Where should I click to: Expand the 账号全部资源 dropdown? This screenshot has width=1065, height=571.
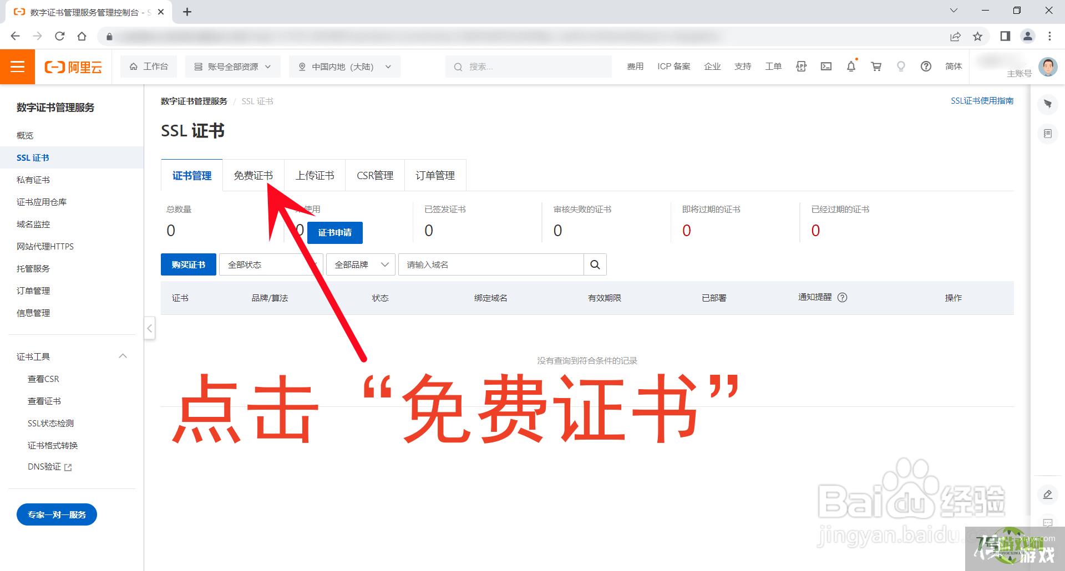tap(232, 67)
